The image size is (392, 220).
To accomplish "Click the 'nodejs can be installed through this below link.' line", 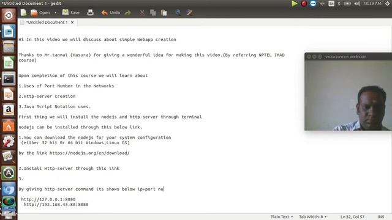I will tap(80, 127).
